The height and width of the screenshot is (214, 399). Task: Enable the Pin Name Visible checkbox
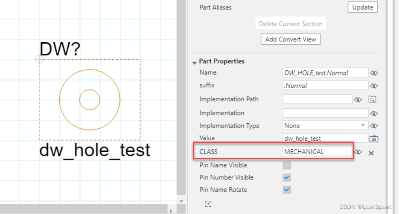click(287, 165)
